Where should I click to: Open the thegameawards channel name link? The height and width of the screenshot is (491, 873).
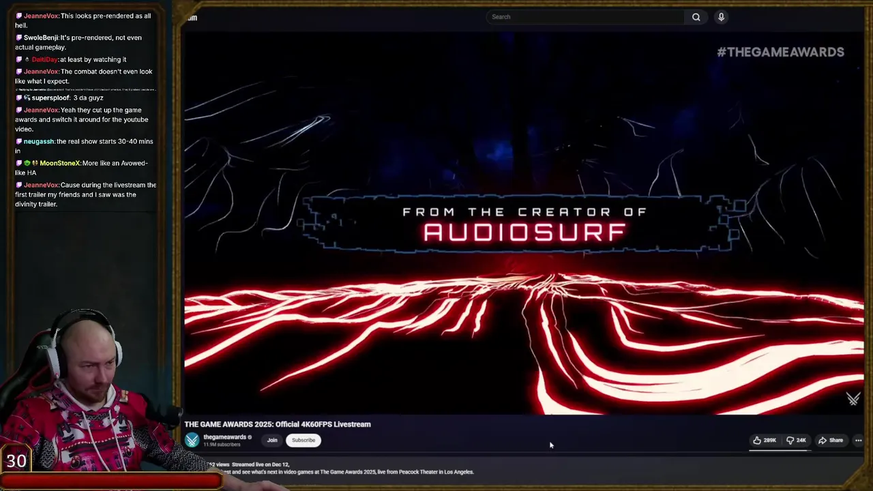[224, 437]
